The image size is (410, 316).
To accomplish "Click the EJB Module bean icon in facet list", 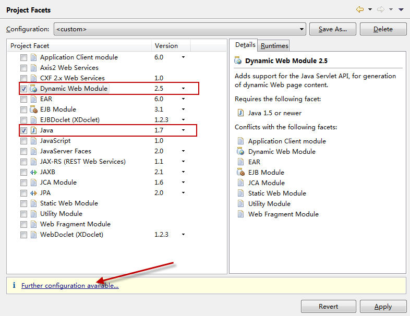I will 33,110.
